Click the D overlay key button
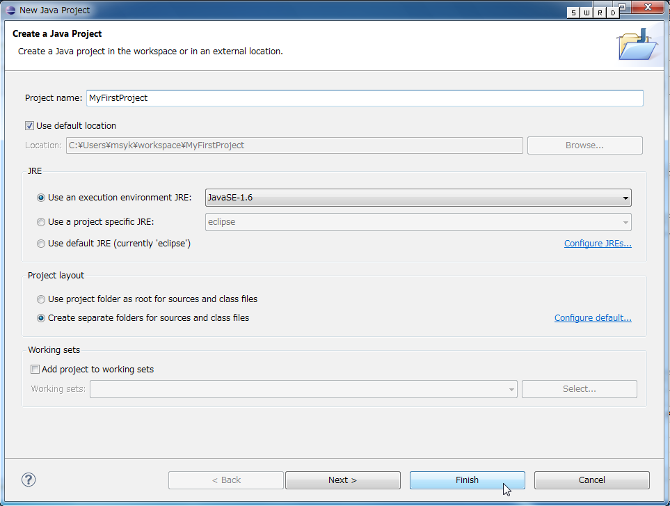Screen dimensions: 670x506 point(612,13)
